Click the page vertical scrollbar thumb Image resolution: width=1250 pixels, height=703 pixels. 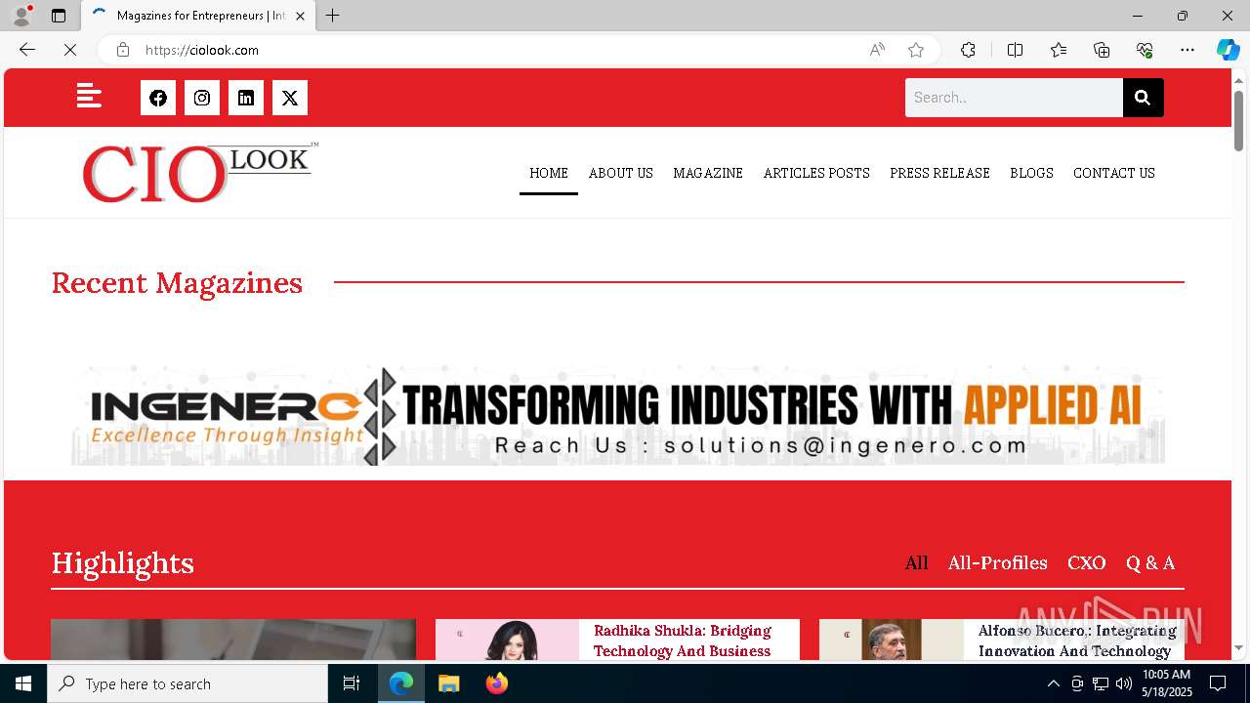1239,120
